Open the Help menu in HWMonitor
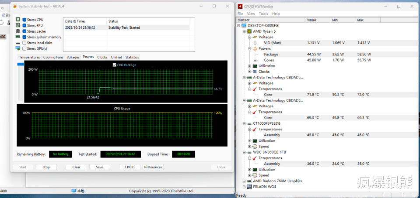Image resolution: width=420 pixels, height=198 pixels. pos(276,14)
